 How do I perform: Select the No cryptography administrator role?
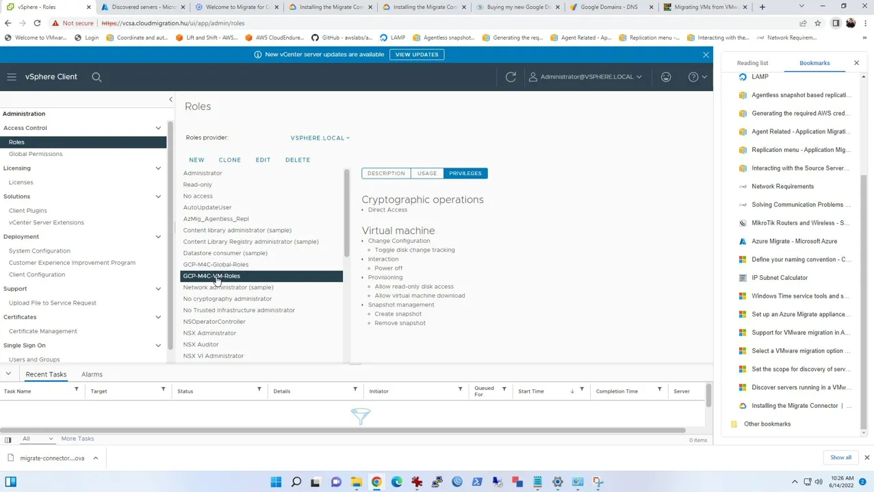227,299
